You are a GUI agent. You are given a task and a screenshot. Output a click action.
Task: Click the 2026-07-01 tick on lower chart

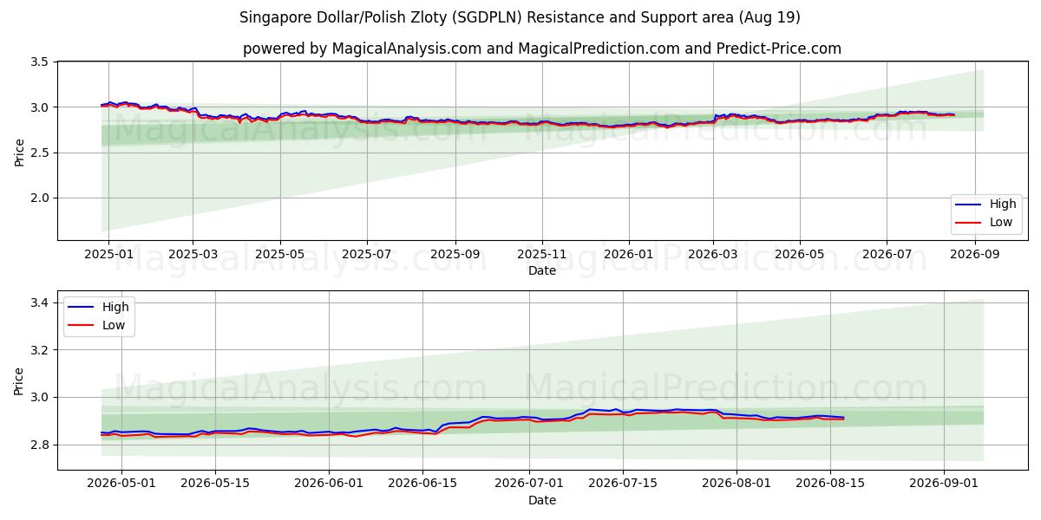tap(529, 484)
